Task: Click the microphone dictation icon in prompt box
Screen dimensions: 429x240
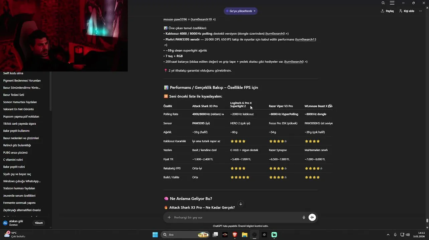Action: tap(304, 217)
